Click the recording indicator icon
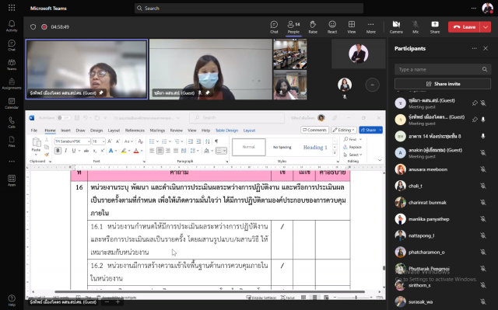498x310 pixels. (44, 27)
